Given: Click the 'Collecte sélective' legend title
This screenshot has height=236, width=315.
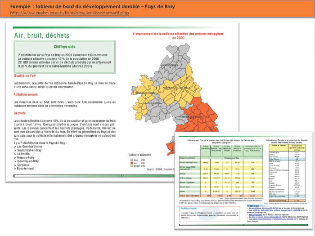Looking at the screenshot, I should click(139, 155).
